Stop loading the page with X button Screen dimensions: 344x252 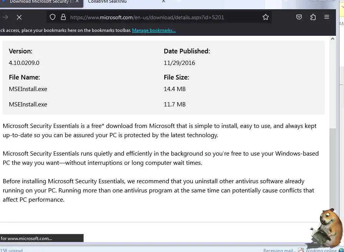[x=19, y=17]
